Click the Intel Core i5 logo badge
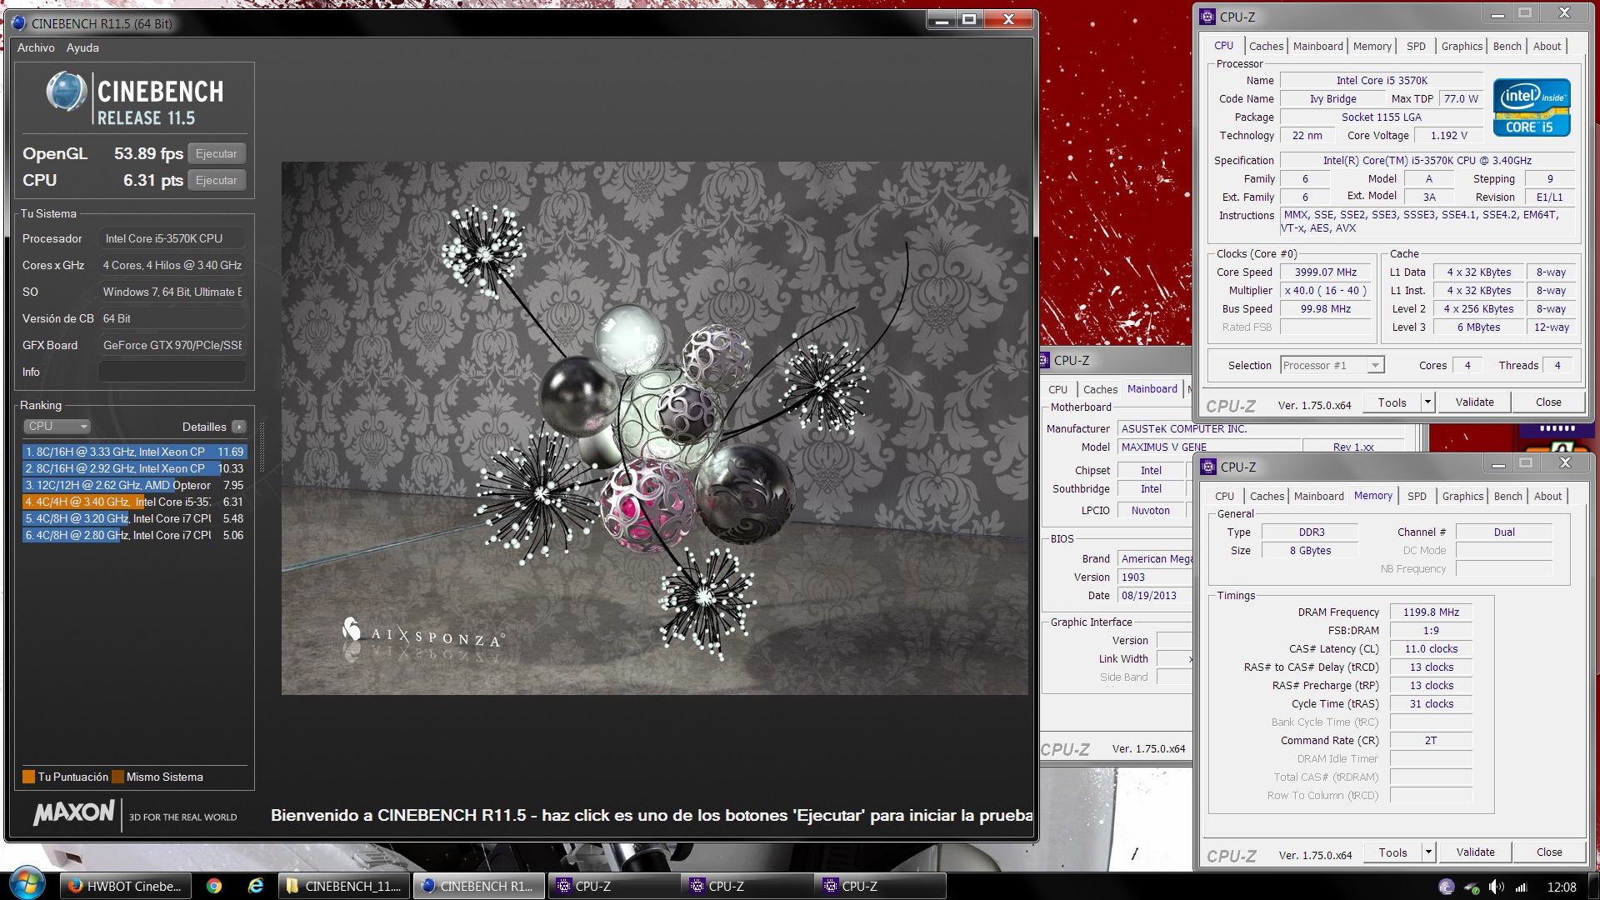This screenshot has width=1600, height=900. pos(1532,107)
